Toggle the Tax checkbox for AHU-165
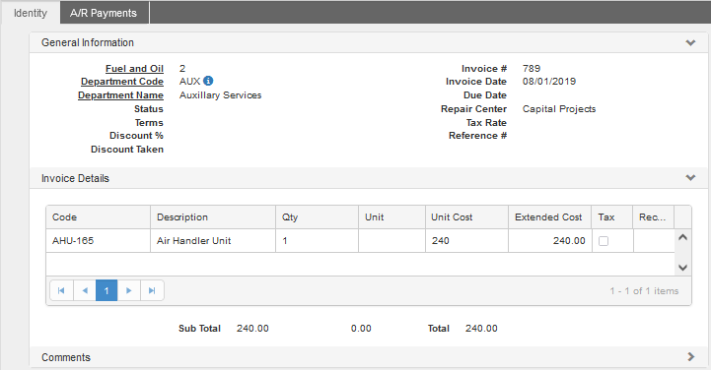This screenshot has width=711, height=370. click(604, 241)
